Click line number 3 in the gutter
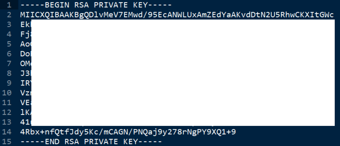The width and height of the screenshot is (340, 146). pyautogui.click(x=9, y=24)
